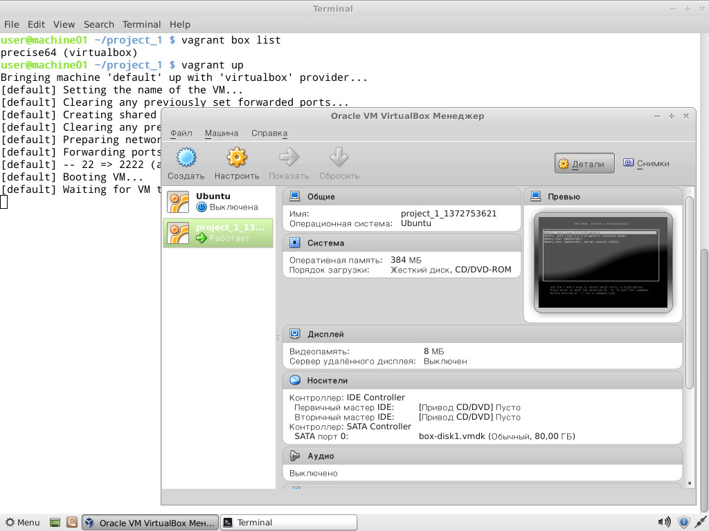Click the Сбросить down-arrow toolbar icon
This screenshot has height=531, width=709.
pyautogui.click(x=339, y=158)
